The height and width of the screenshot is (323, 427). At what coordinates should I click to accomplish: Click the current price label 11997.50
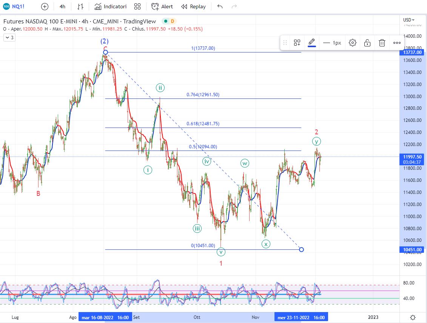pyautogui.click(x=413, y=157)
